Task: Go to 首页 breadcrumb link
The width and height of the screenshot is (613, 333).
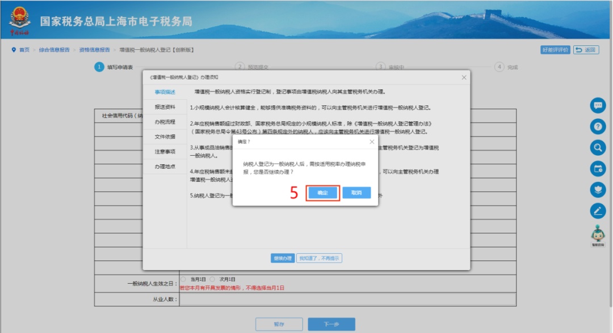Action: click(x=24, y=50)
